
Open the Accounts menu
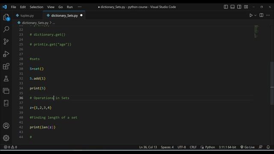[6, 126]
